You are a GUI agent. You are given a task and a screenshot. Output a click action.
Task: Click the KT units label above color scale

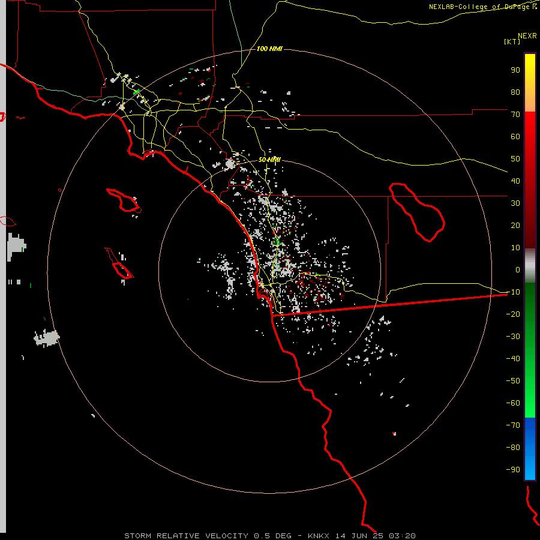(512, 41)
